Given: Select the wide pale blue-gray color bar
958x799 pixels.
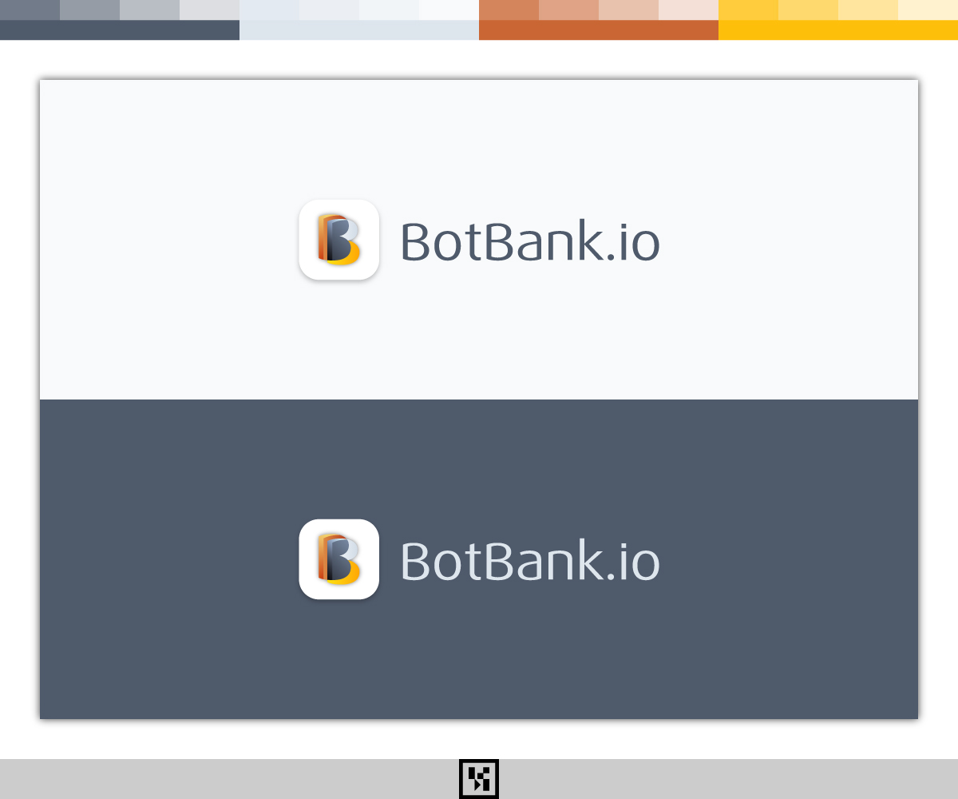Looking at the screenshot, I should click(x=359, y=30).
